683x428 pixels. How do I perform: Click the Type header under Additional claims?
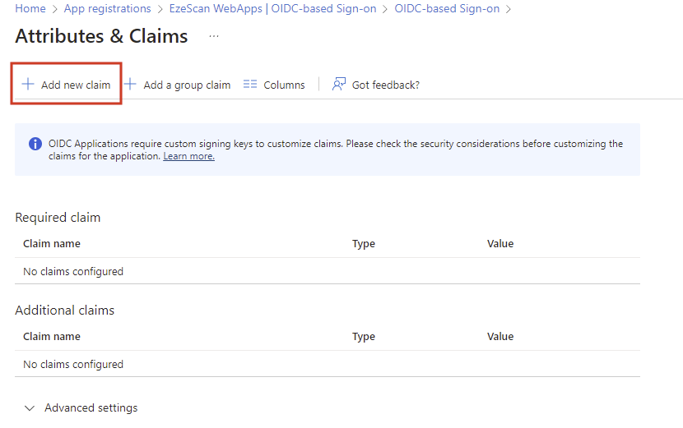pyautogui.click(x=364, y=337)
